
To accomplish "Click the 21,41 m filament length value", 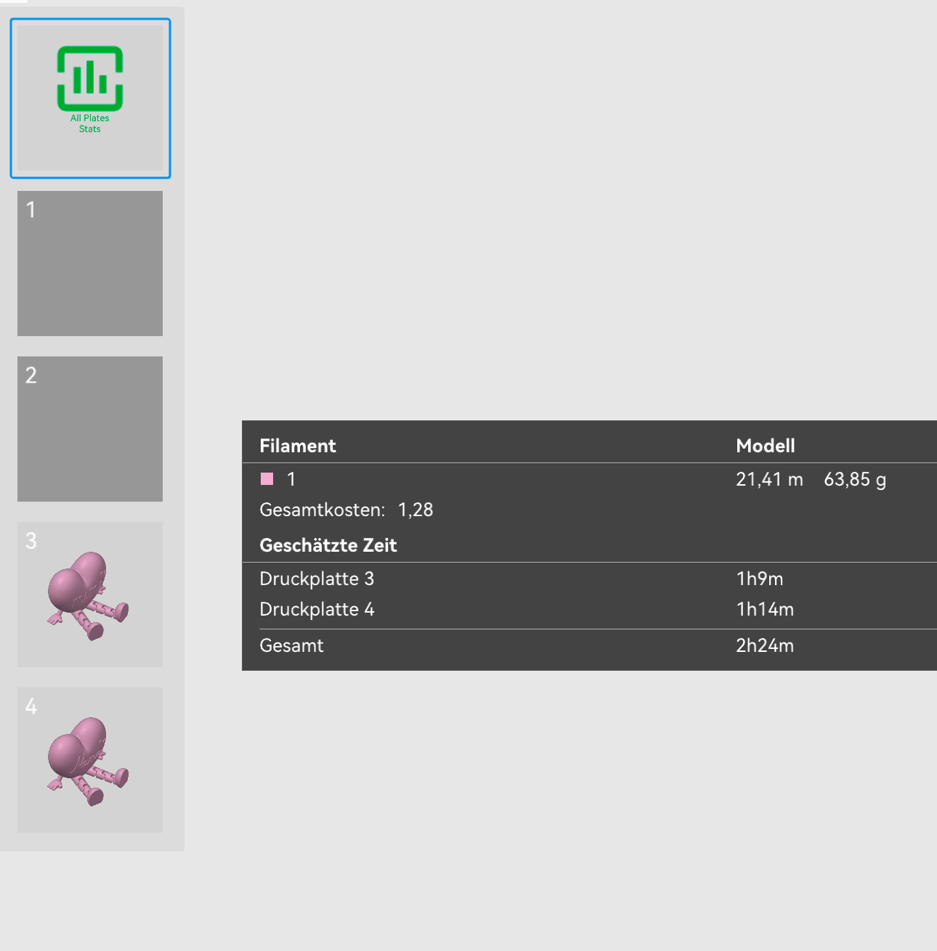I will (x=769, y=479).
